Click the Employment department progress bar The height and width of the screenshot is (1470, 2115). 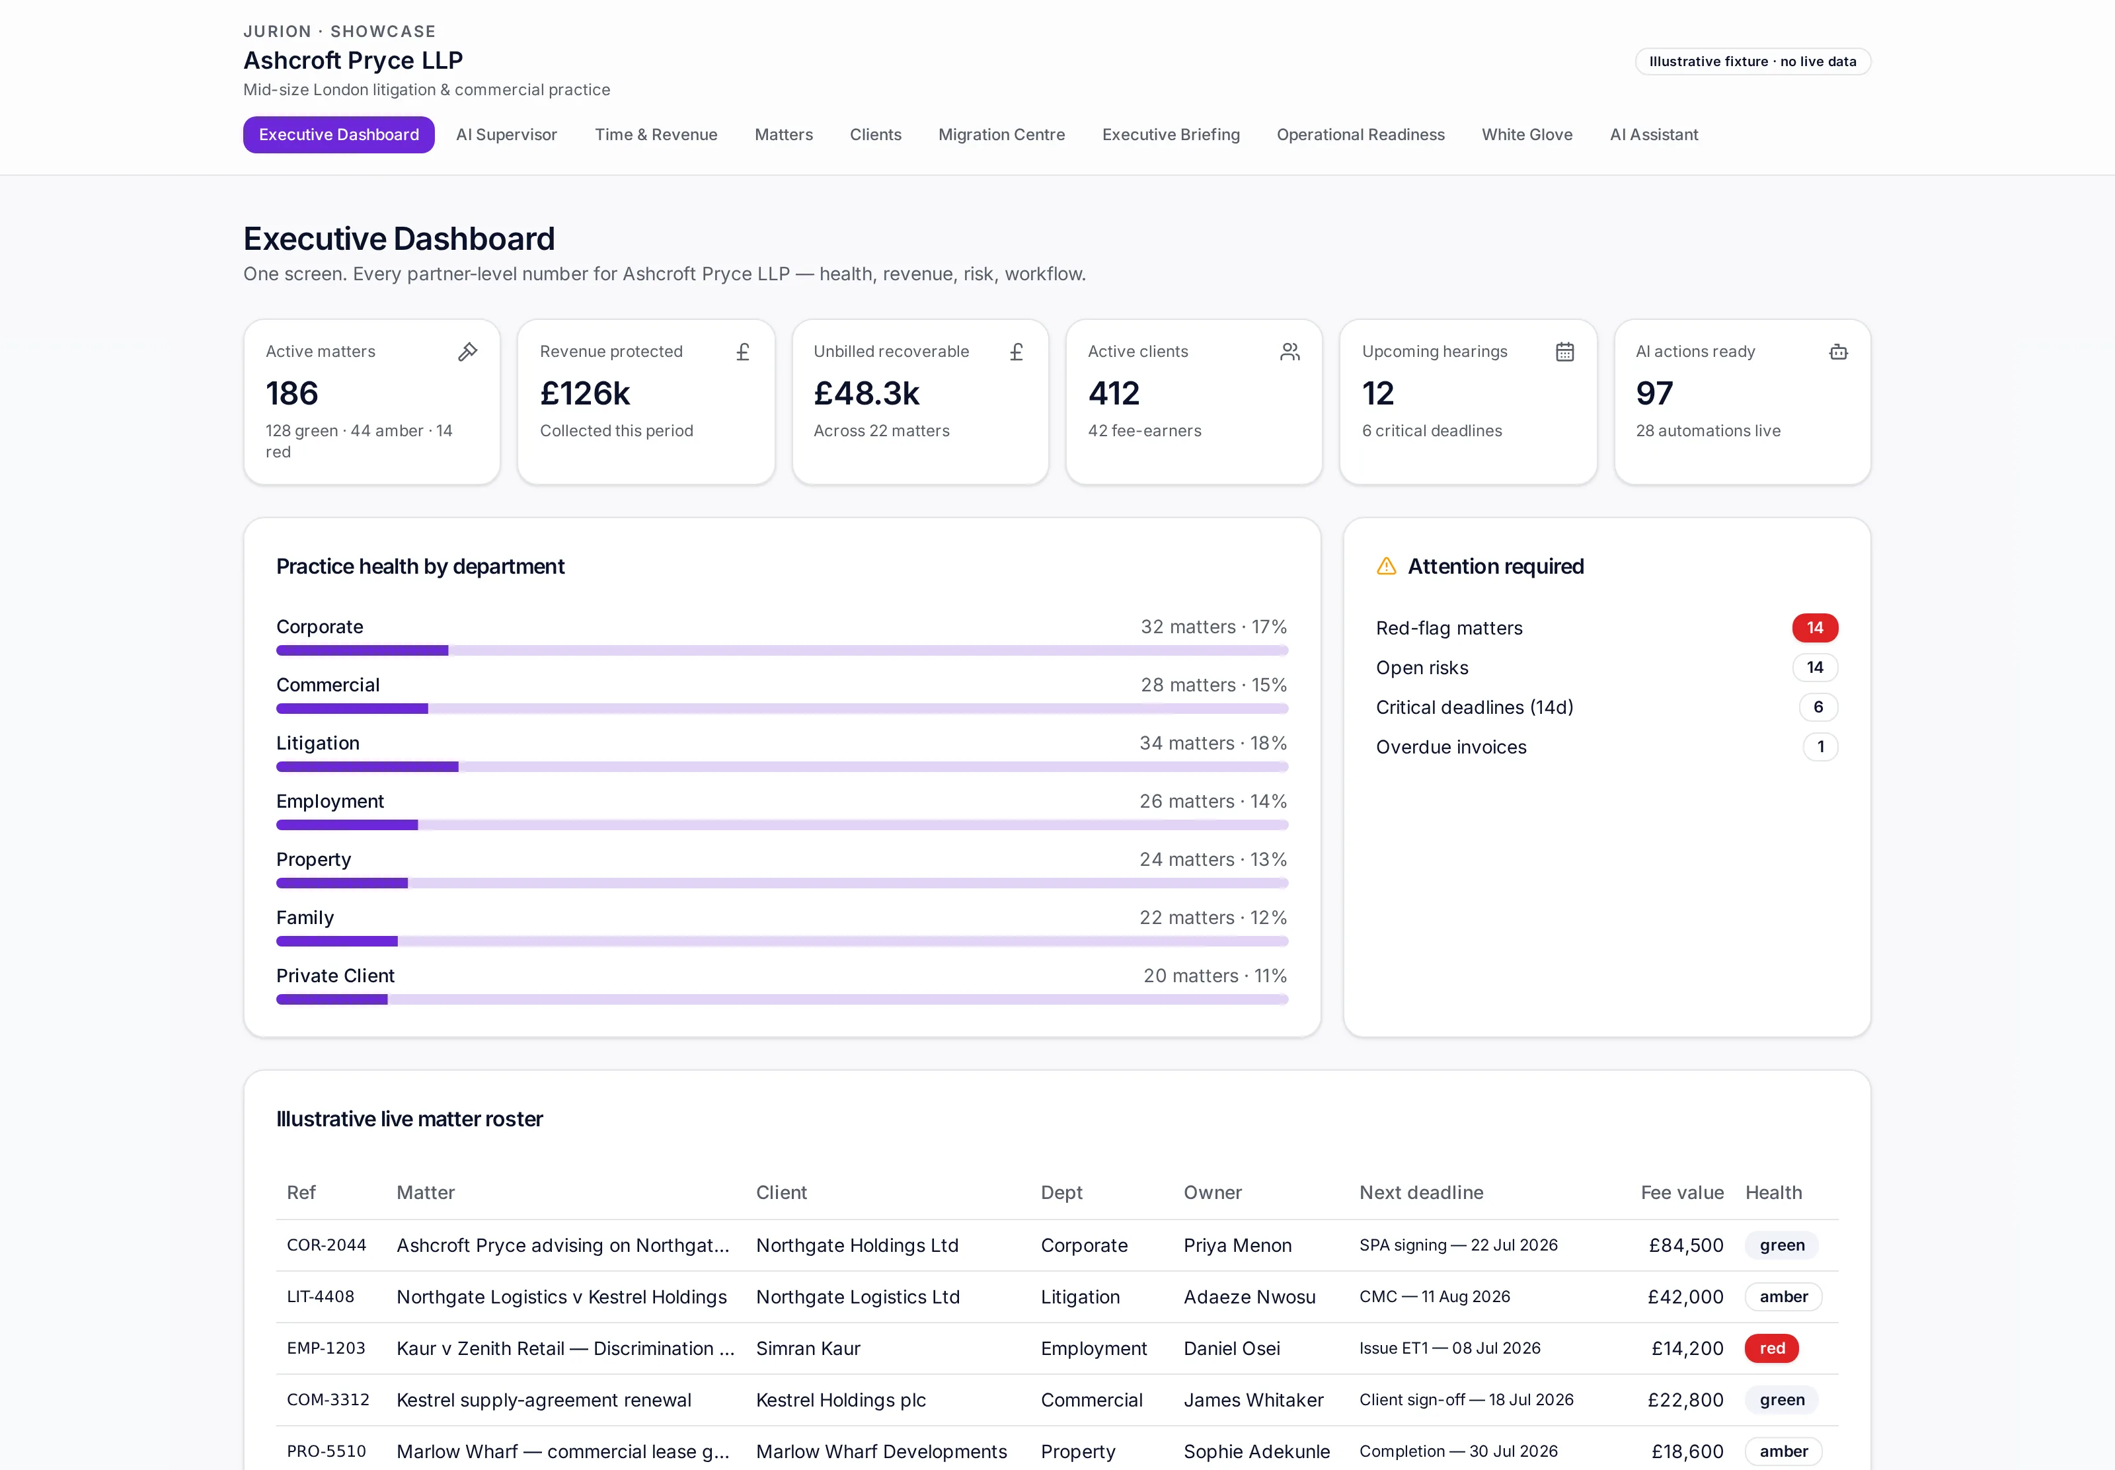[782, 824]
